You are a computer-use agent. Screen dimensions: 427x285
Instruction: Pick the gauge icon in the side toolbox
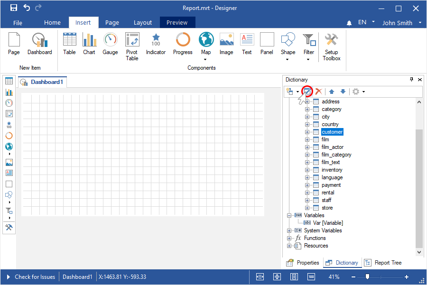click(x=9, y=103)
